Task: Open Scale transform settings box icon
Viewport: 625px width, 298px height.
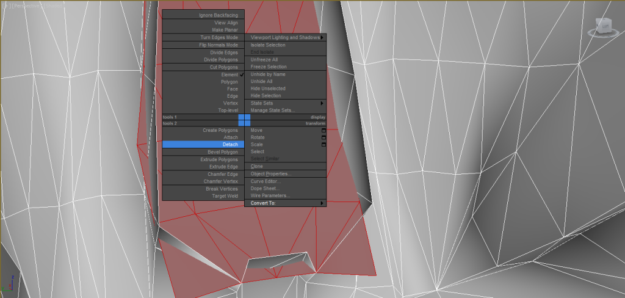Action: coord(323,145)
